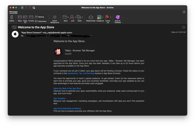Click the Reply envelope icon
The height and width of the screenshot is (126, 195).
20,17
